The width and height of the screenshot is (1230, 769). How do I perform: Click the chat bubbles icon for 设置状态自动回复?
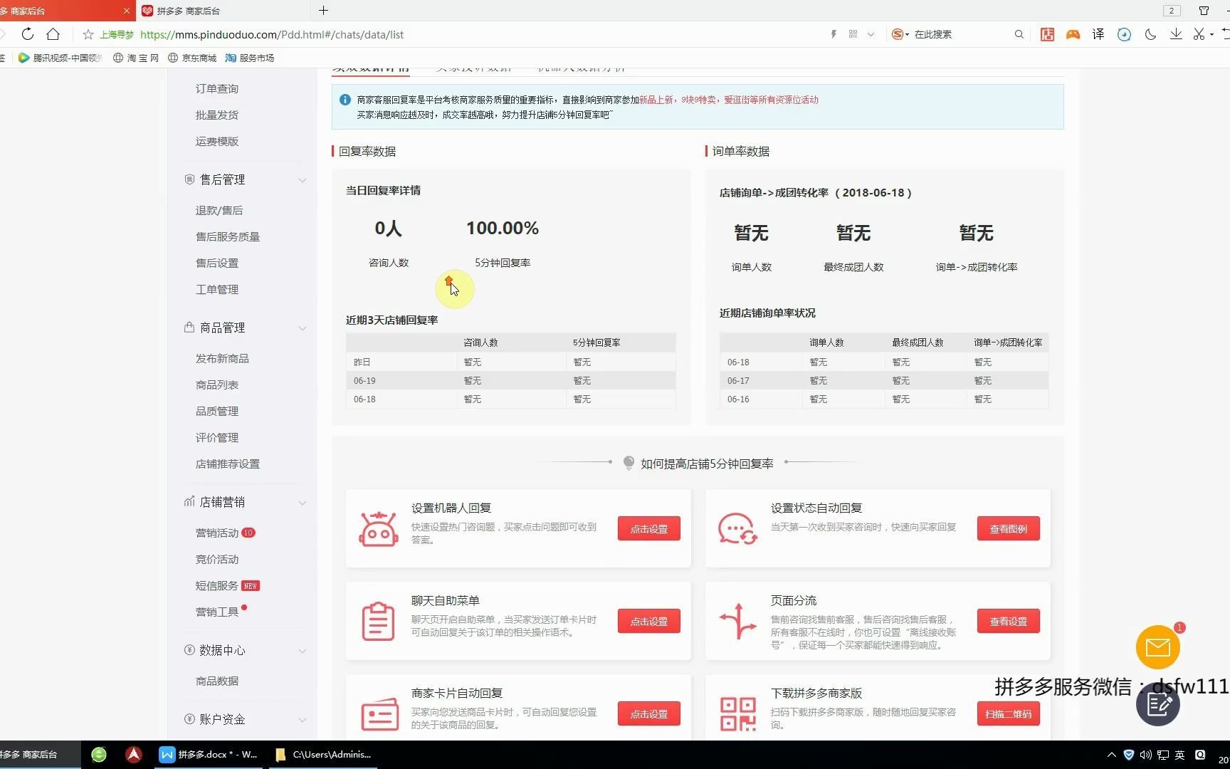point(738,528)
